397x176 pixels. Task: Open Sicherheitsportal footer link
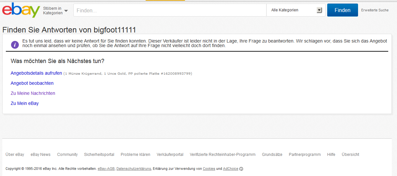pyautogui.click(x=99, y=155)
